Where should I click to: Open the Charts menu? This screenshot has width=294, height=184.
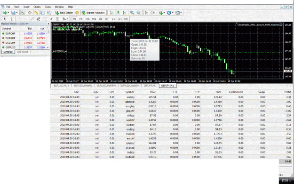(37, 7)
